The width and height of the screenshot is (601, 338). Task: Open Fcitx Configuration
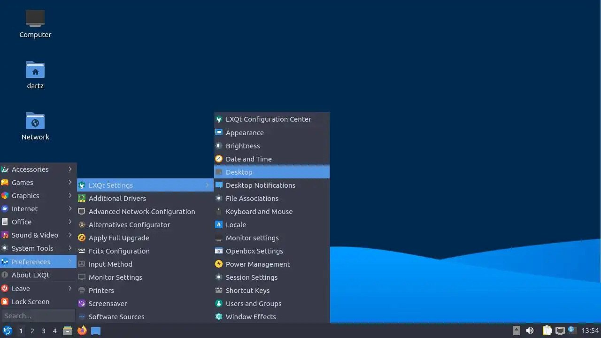point(145,251)
